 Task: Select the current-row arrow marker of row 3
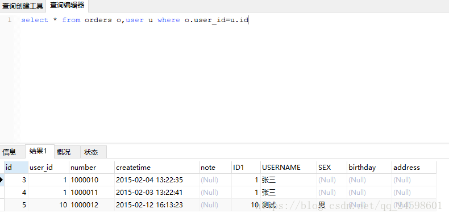pyautogui.click(x=2, y=180)
